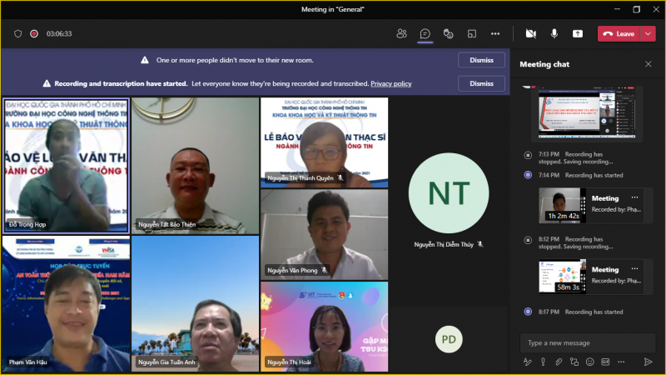Expand the Leave options dropdown arrow
Viewport: 666px width, 375px height.
point(648,33)
